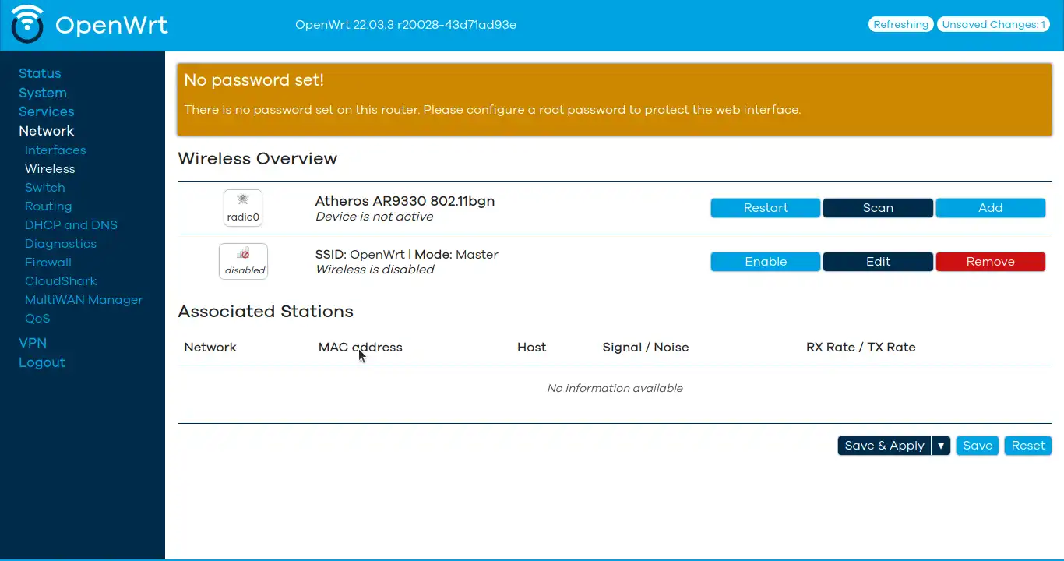This screenshot has width=1064, height=561.
Task: Open the Unsaved Changes: 1 indicator
Action: 993,24
